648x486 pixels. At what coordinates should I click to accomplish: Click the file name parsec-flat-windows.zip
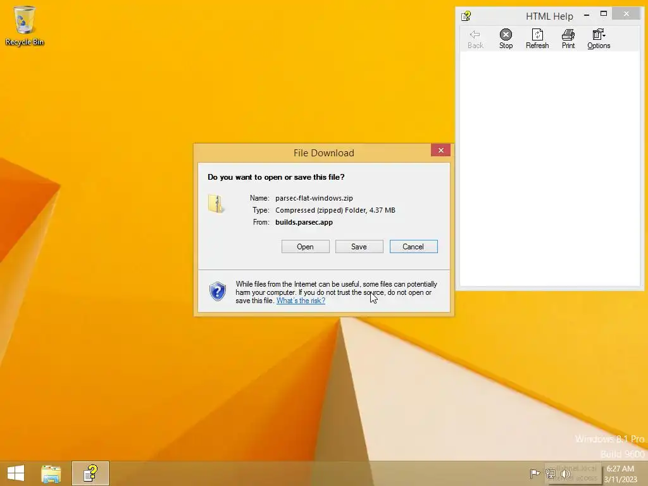coord(314,198)
